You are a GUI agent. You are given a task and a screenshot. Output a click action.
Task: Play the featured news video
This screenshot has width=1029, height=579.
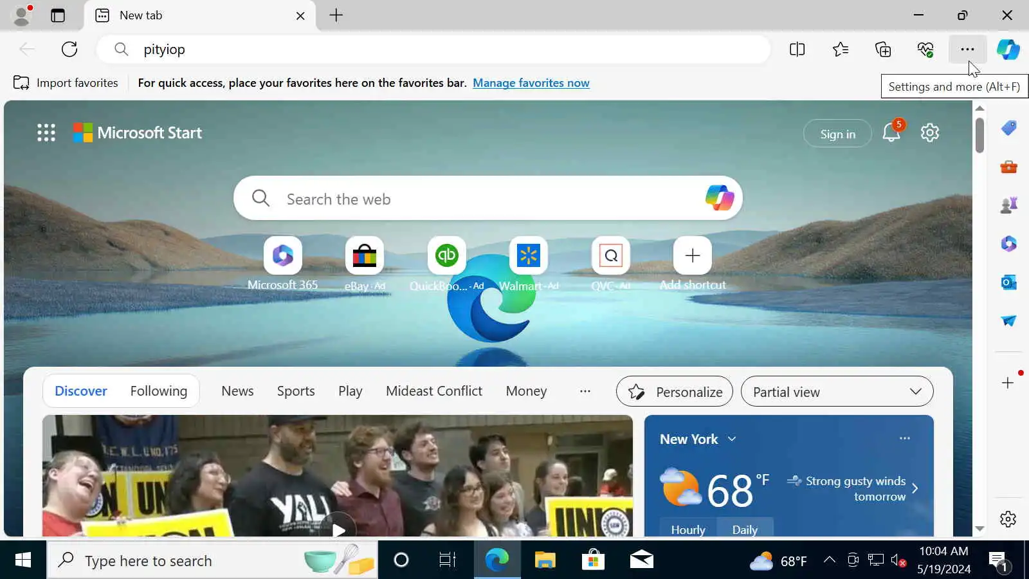coord(338,529)
